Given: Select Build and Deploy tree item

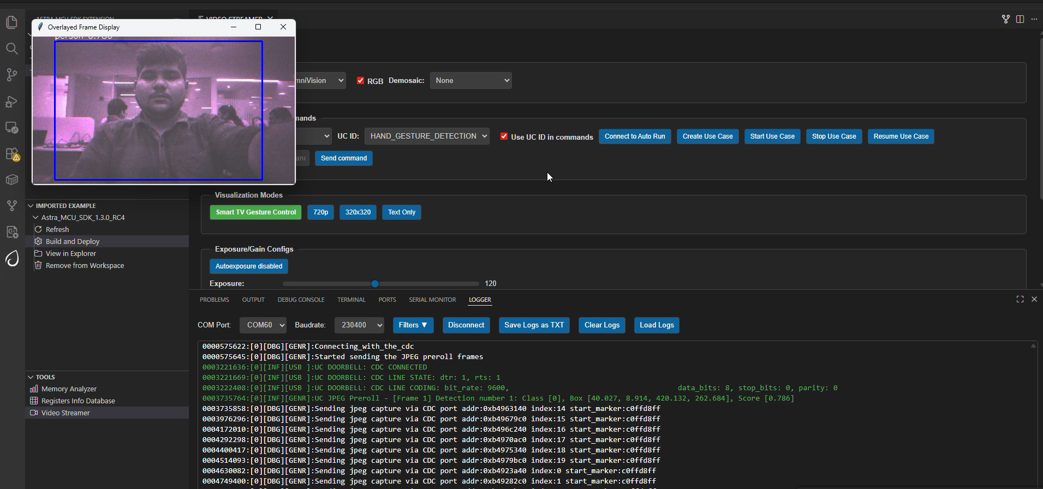Looking at the screenshot, I should pos(108,241).
